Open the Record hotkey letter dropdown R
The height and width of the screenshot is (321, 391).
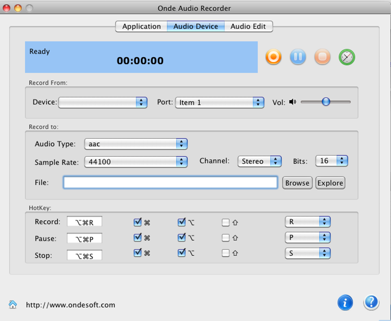(x=308, y=222)
